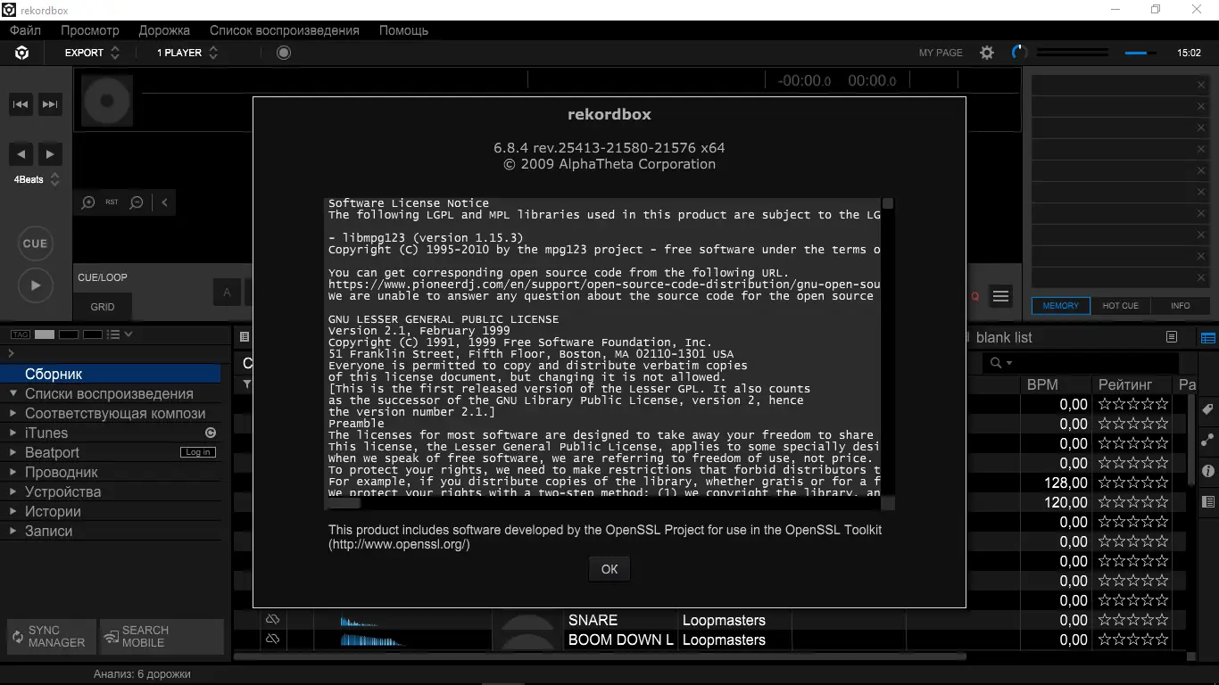Sort by the BPM column header
The width and height of the screenshot is (1219, 685).
point(1055,384)
